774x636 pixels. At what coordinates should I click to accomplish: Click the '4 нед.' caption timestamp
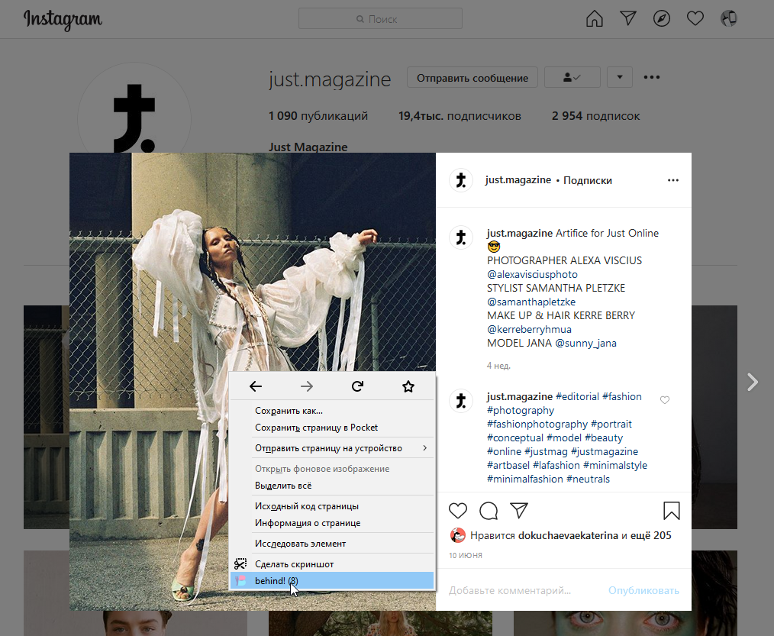[x=498, y=366]
